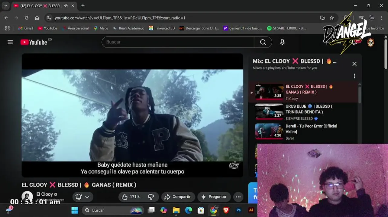
Task: Open Microsoft Store from the taskbar
Action: click(x=201, y=210)
